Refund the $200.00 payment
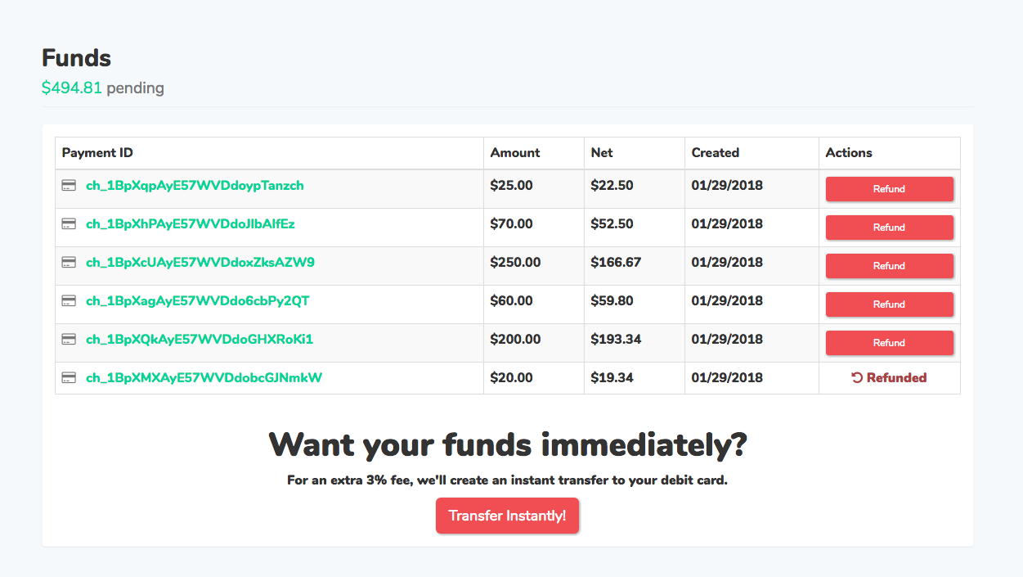Viewport: 1023px width, 577px height. click(x=889, y=343)
